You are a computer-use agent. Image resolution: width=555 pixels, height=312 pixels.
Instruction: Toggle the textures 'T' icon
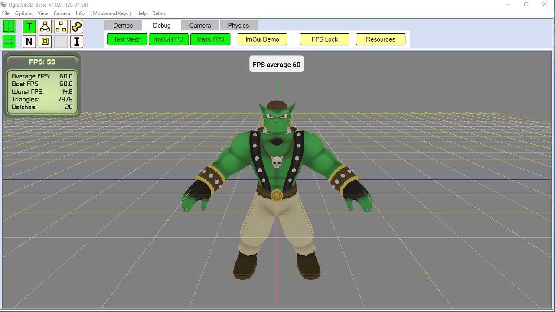click(x=29, y=26)
